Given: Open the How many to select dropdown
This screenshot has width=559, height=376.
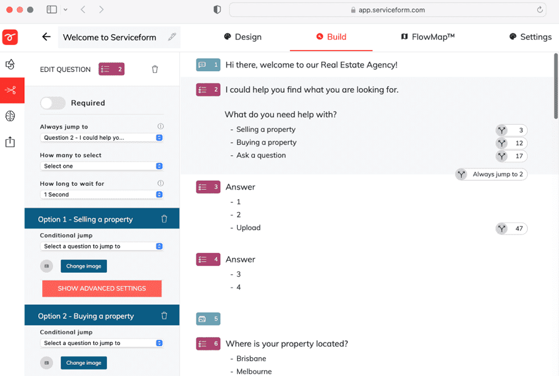Looking at the screenshot, I should coord(101,166).
